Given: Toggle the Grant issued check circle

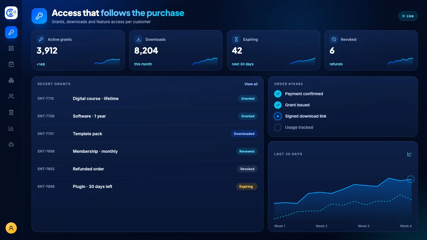Looking at the screenshot, I should [x=278, y=105].
